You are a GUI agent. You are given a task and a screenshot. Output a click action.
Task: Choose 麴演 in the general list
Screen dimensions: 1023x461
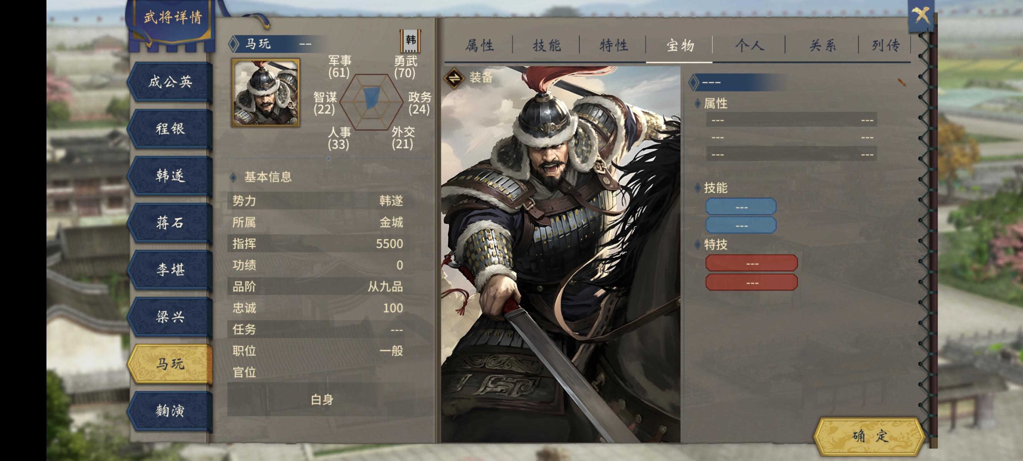coord(170,411)
